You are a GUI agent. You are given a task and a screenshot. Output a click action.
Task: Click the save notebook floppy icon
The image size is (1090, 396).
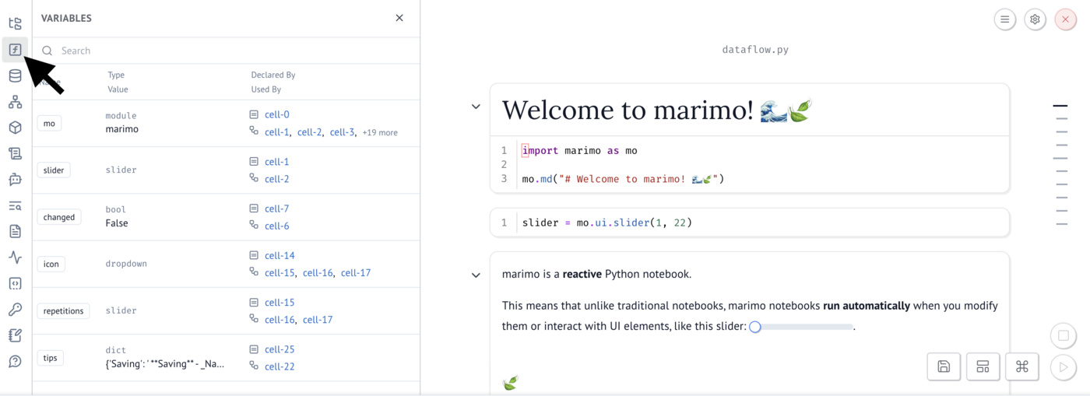click(x=944, y=366)
